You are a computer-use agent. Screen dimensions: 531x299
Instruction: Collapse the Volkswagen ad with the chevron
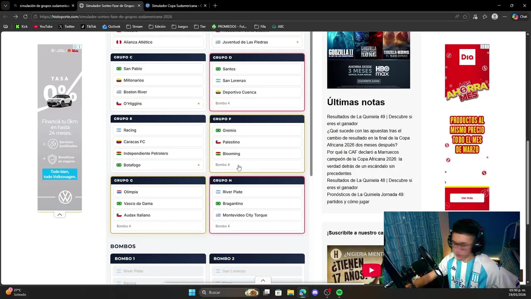tap(60, 215)
